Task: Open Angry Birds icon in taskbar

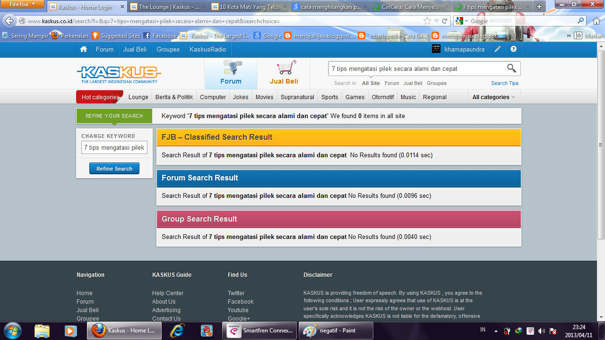Action: pos(206,330)
